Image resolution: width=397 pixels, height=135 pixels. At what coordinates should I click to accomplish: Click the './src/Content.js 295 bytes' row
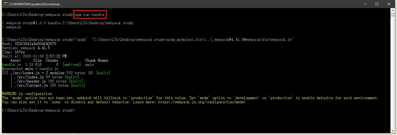50,85
